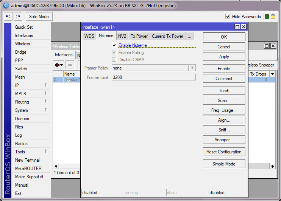The image size is (281, 201).
Task: Close the Wireless Tables window
Action: coord(273,46)
